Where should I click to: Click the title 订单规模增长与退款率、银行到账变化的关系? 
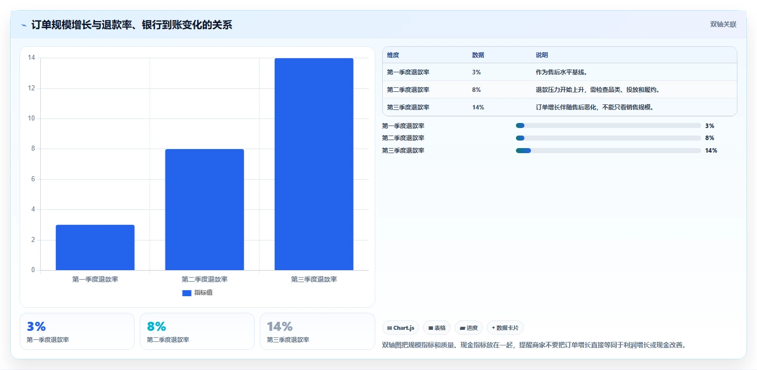click(132, 25)
